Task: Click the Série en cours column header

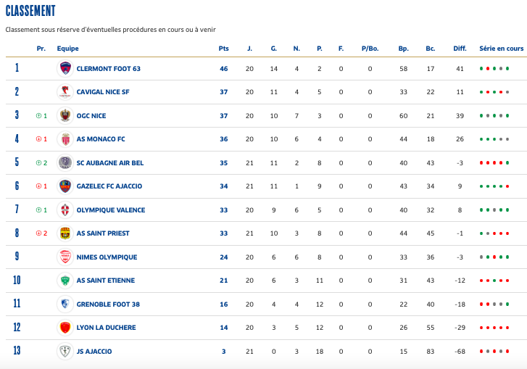Action: [501, 49]
